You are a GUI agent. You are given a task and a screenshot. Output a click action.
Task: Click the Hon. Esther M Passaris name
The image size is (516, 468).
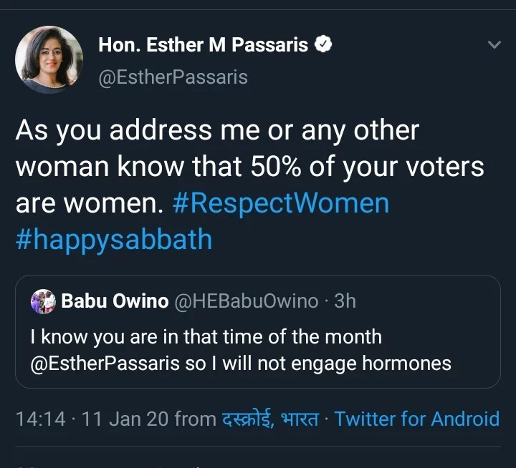click(203, 45)
